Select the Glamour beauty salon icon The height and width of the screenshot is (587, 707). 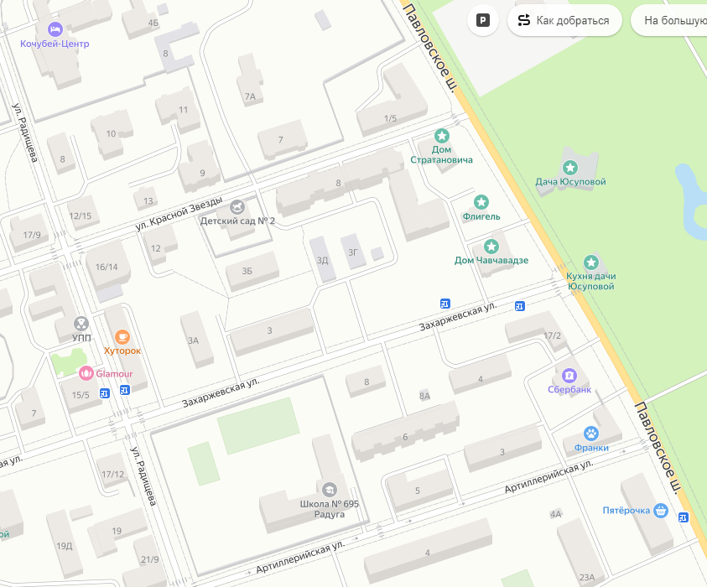pos(86,373)
